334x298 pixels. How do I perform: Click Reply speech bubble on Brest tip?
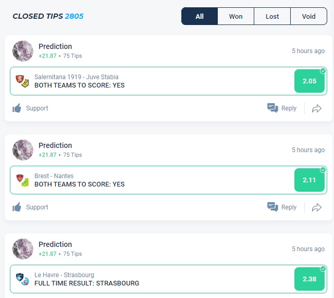(273, 207)
